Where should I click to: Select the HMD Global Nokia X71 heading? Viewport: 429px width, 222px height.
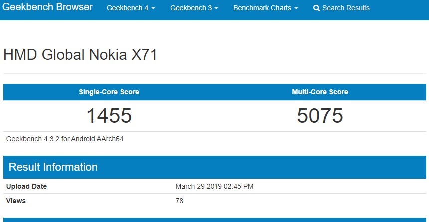coord(80,55)
